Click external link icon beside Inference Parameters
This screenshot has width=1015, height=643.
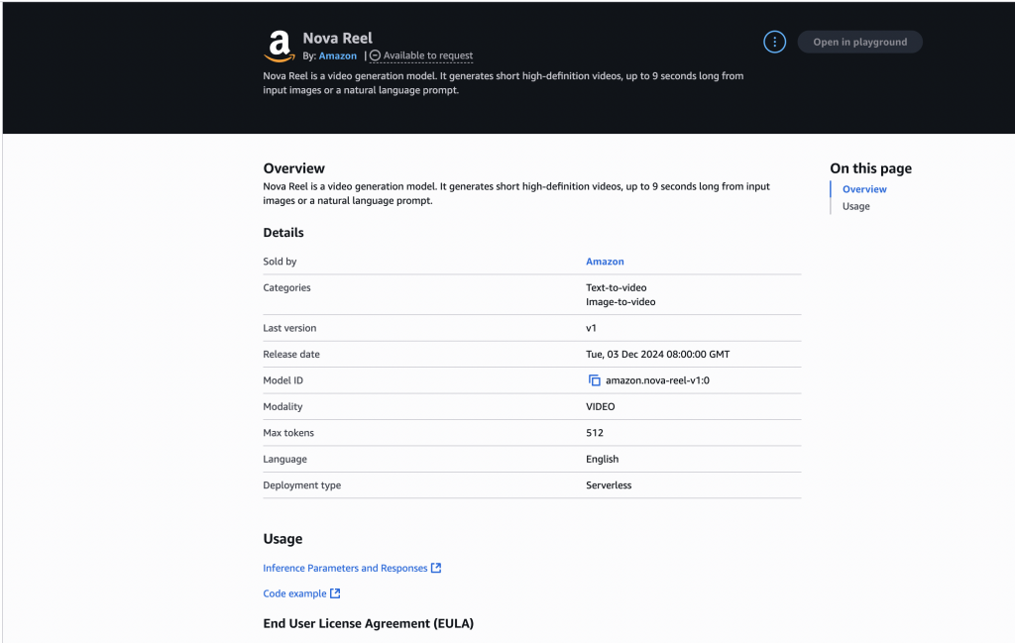436,568
